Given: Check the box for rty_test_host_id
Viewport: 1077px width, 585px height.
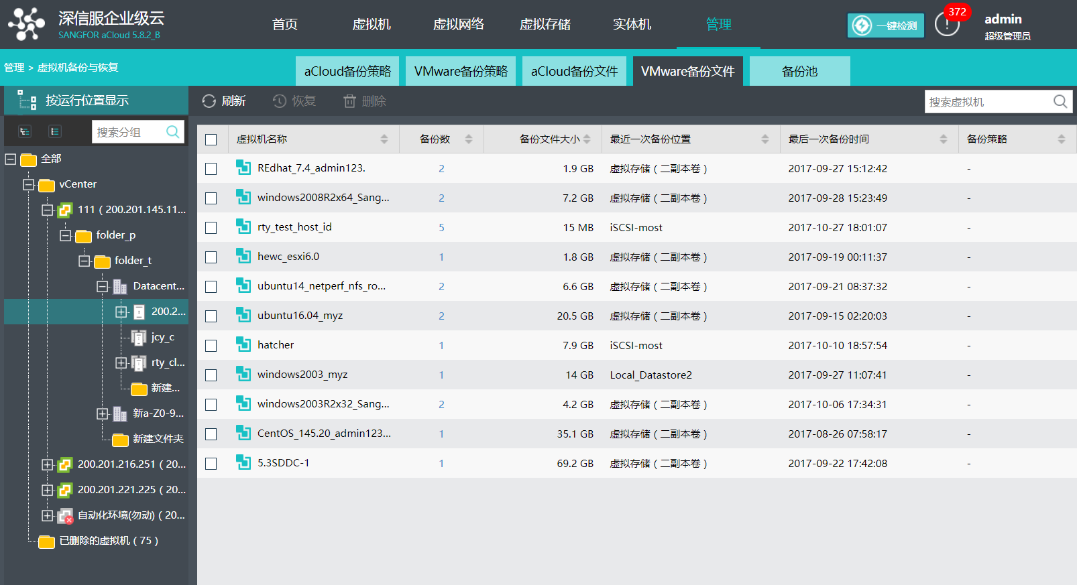Looking at the screenshot, I should (x=211, y=228).
